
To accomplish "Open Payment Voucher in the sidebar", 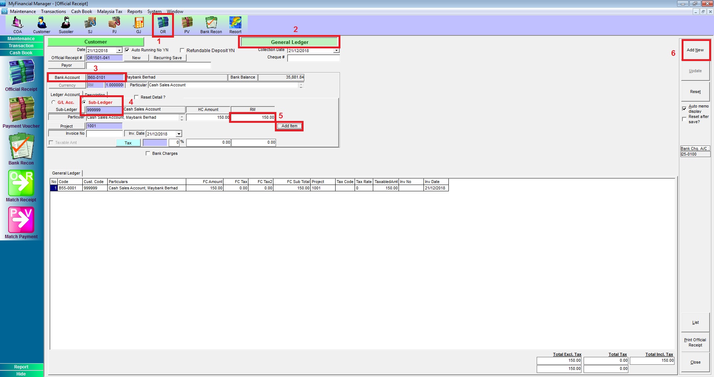I will [21, 112].
